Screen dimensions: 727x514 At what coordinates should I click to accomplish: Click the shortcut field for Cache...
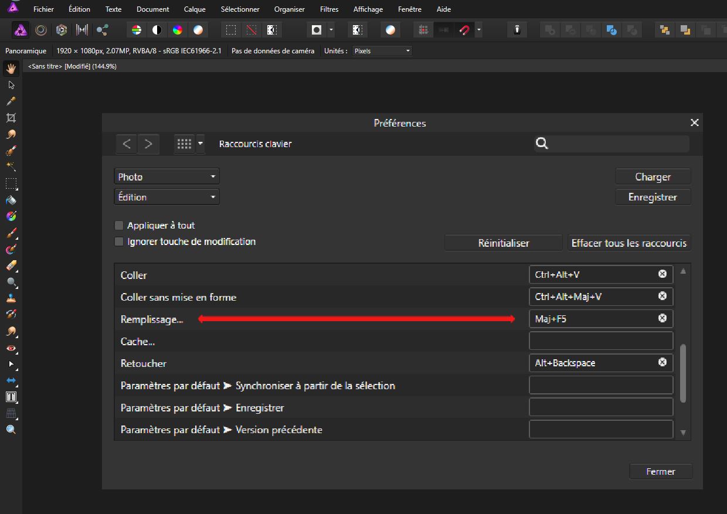coord(601,341)
